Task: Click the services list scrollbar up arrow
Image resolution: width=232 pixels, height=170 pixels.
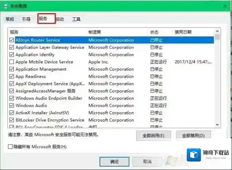Action: [x=217, y=32]
